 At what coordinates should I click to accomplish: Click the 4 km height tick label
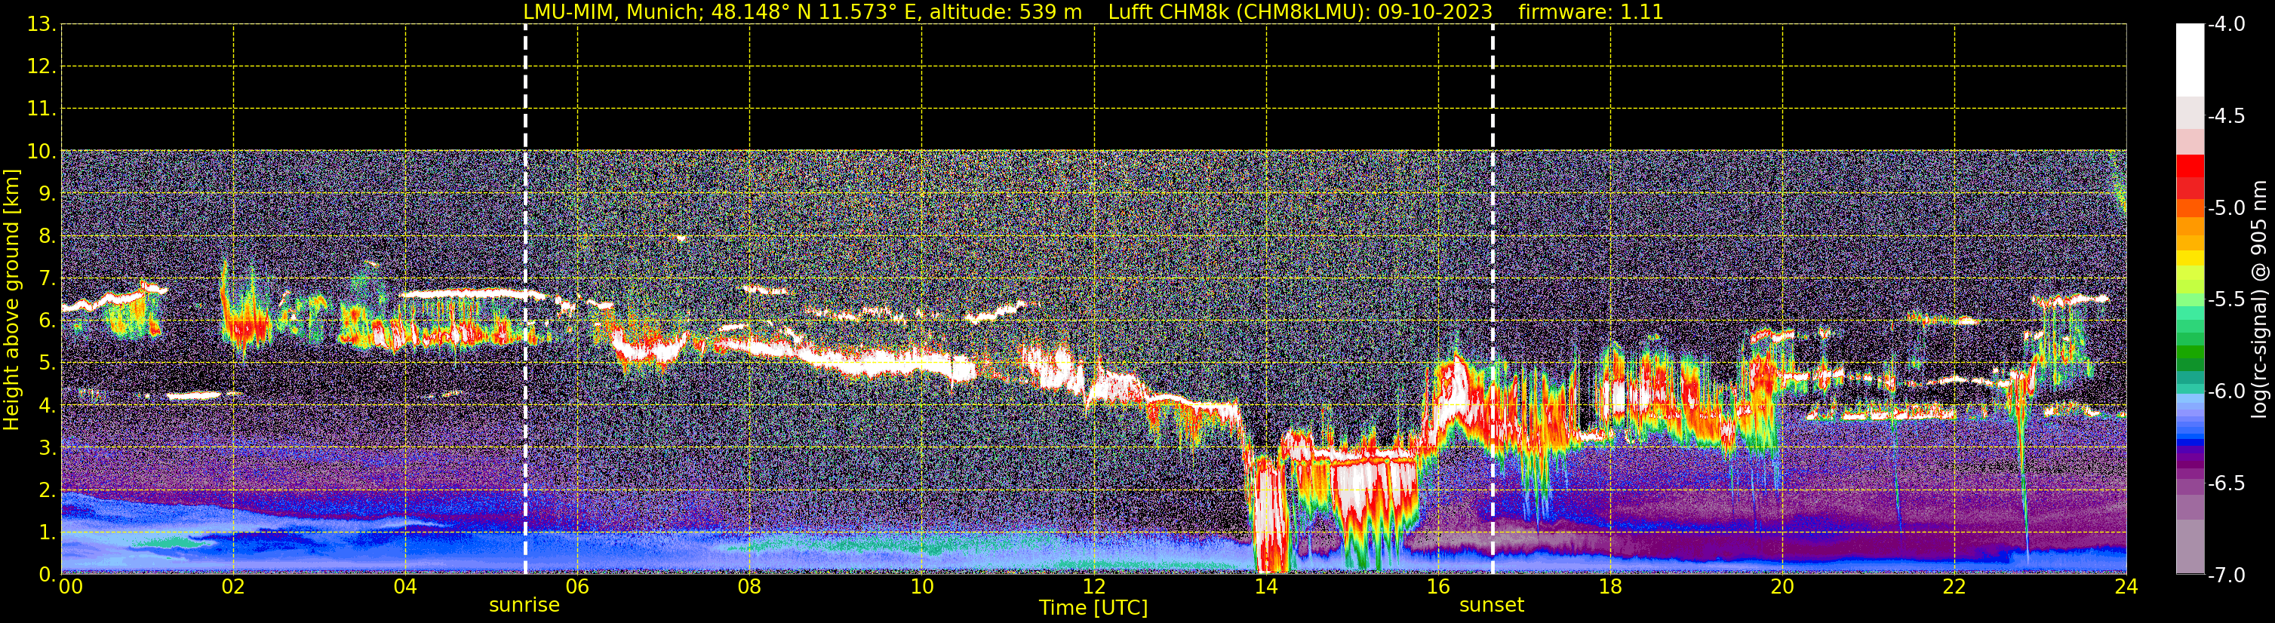(x=48, y=406)
